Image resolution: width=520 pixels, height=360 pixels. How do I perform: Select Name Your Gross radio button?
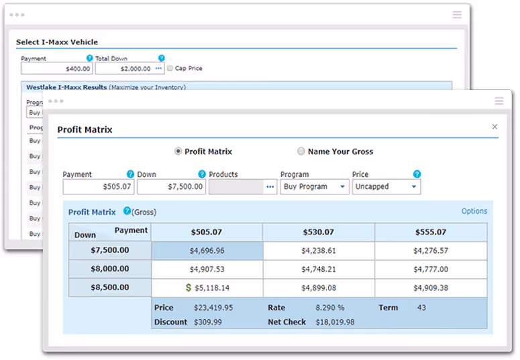pyautogui.click(x=301, y=151)
